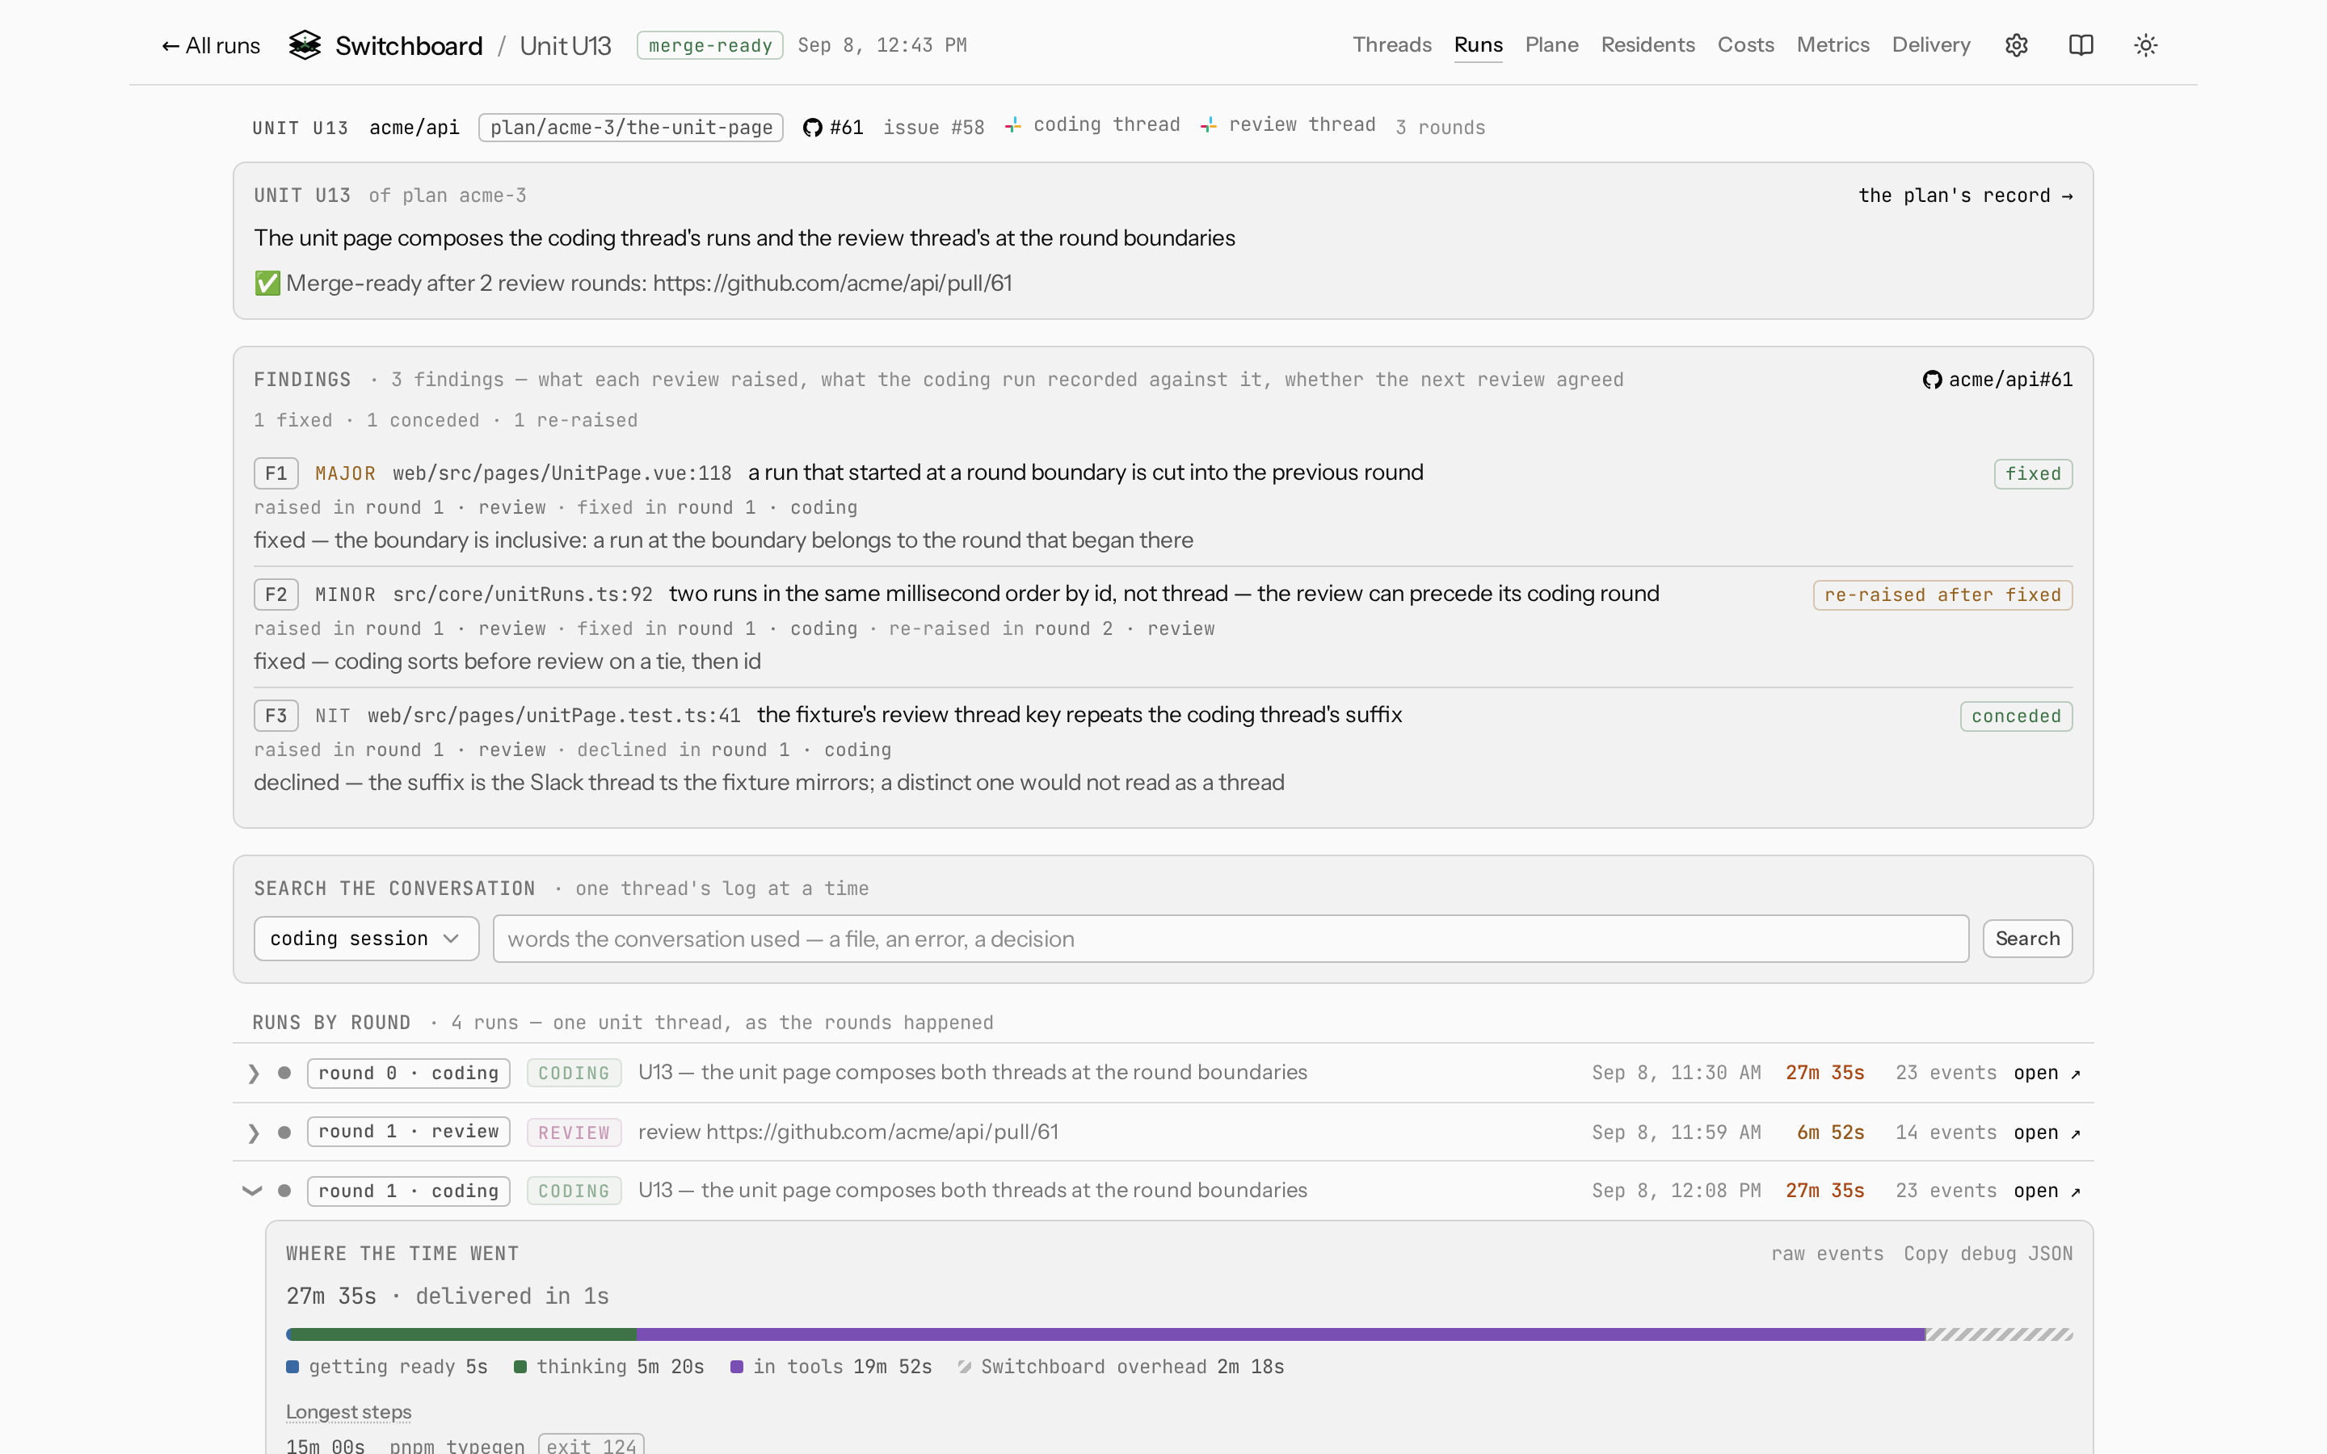Open acme/api#61 GitHub link in Findings

pyautogui.click(x=1997, y=380)
